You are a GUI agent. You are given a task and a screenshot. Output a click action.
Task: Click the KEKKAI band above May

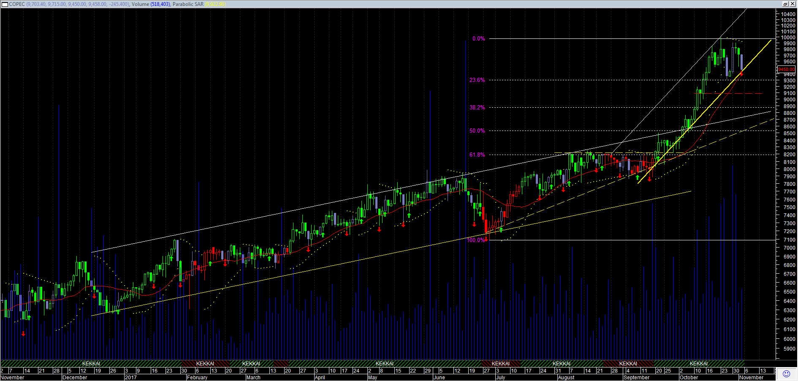[384, 364]
